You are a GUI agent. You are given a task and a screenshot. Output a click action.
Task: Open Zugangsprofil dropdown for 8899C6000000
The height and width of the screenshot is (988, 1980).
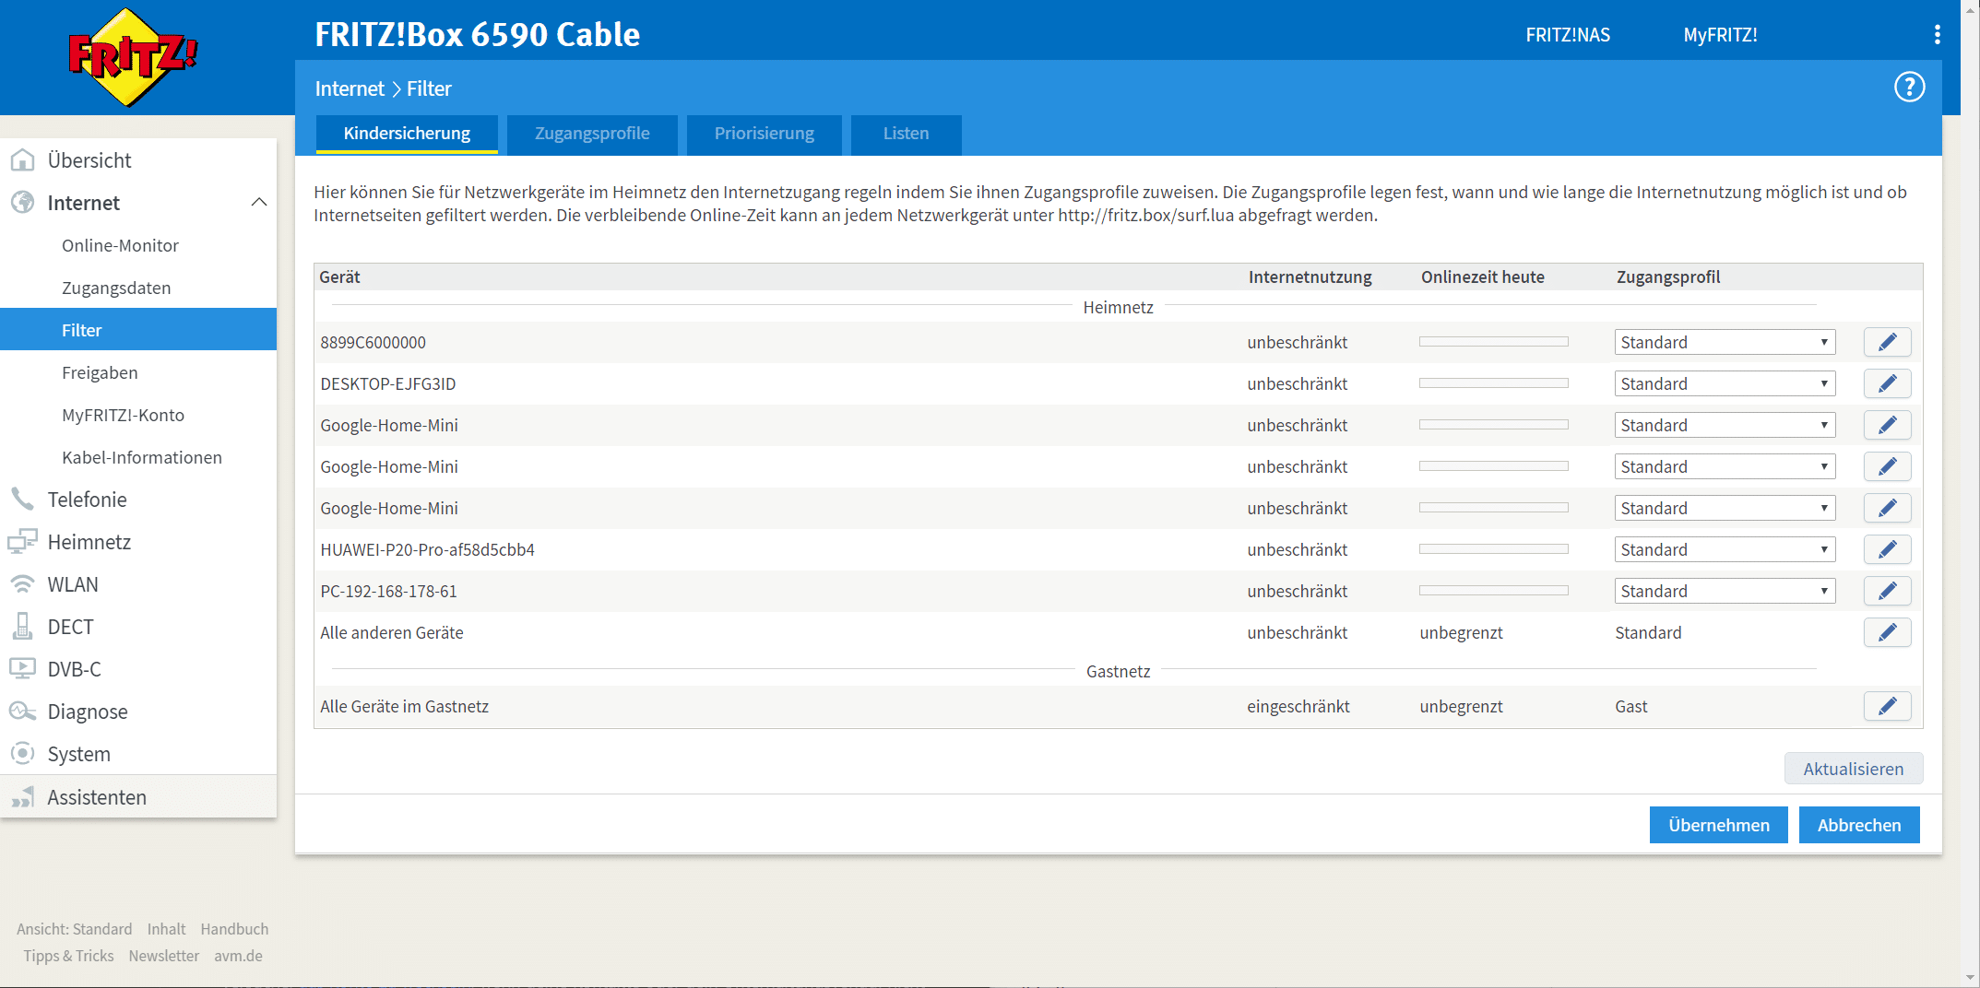point(1724,342)
